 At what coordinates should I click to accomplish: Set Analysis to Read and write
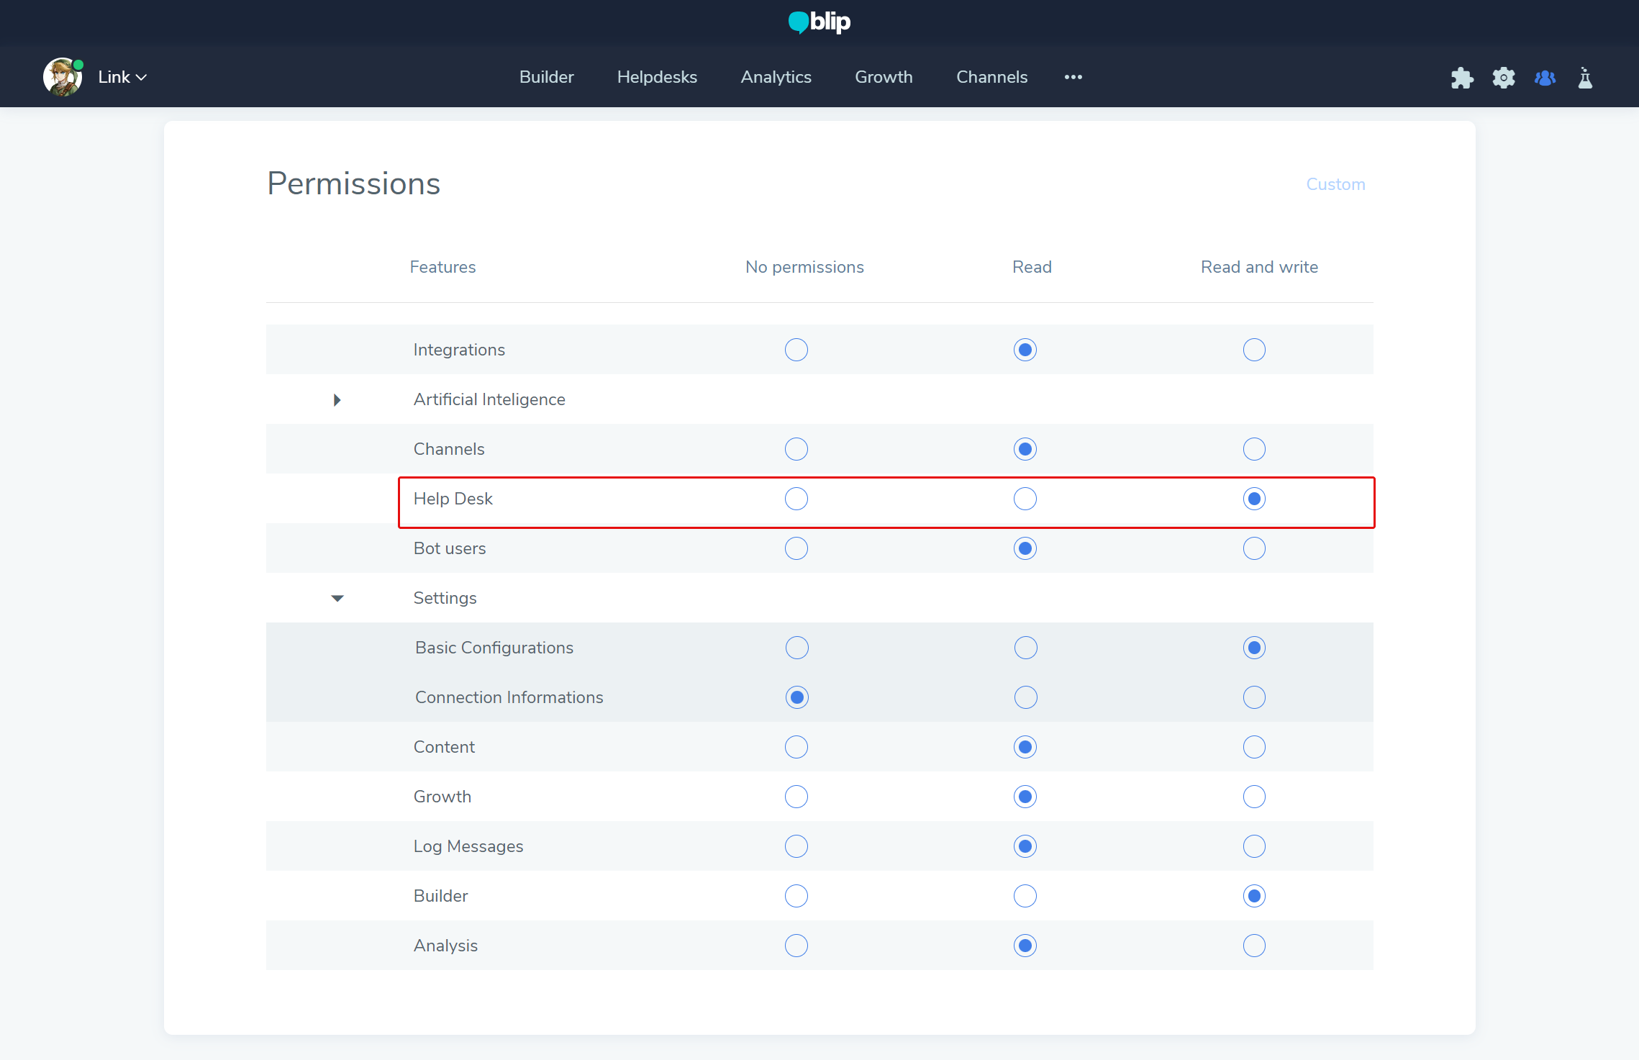[1253, 946]
